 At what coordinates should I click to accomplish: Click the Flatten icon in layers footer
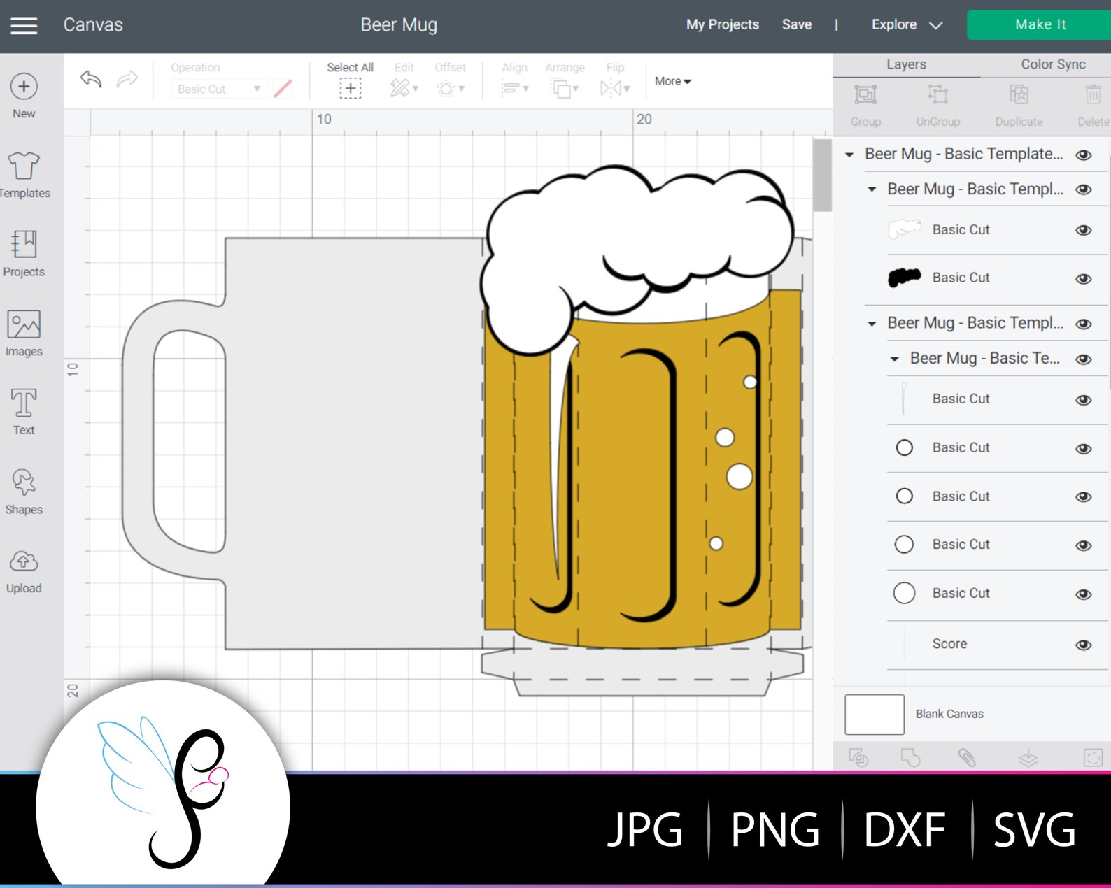coord(1028,757)
